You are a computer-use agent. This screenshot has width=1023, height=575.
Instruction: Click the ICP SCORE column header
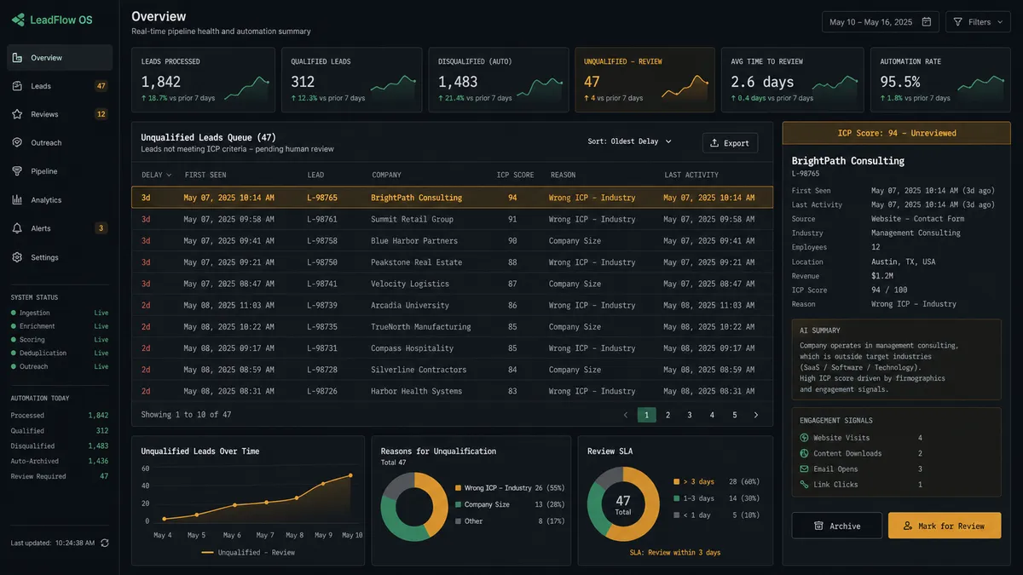[516, 175]
